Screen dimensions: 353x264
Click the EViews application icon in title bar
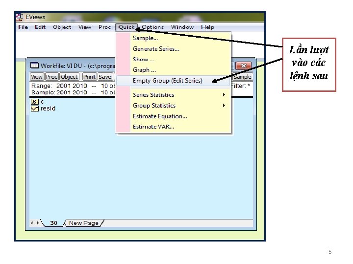pos(19,17)
